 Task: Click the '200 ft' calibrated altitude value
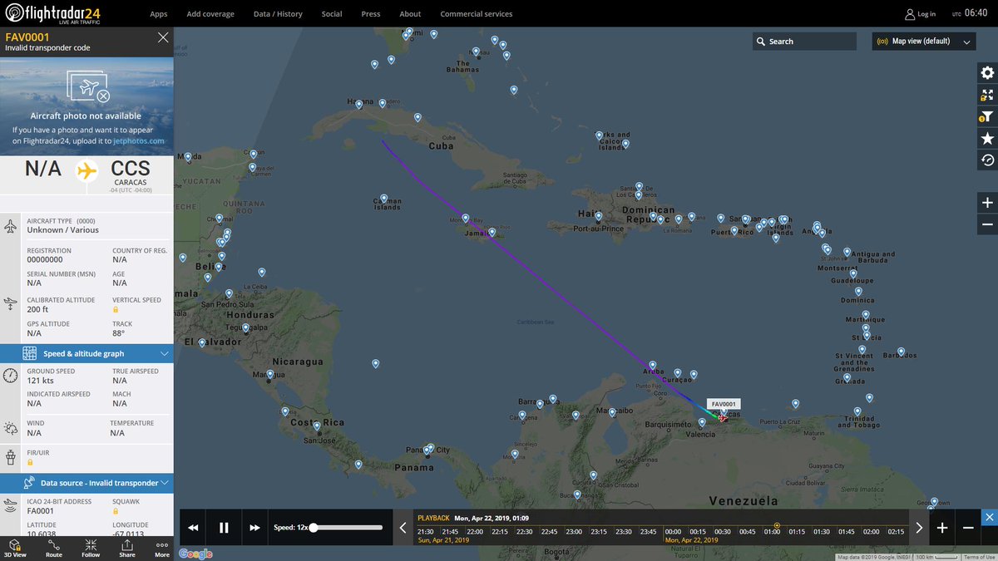click(39, 310)
